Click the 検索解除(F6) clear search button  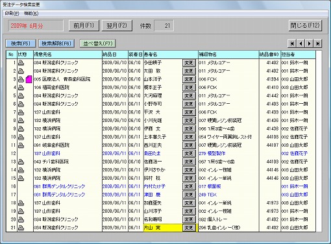[x=56, y=43]
